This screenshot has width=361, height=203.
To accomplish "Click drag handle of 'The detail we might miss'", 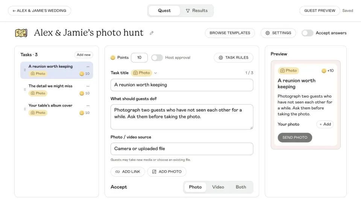I will (x=25, y=89).
